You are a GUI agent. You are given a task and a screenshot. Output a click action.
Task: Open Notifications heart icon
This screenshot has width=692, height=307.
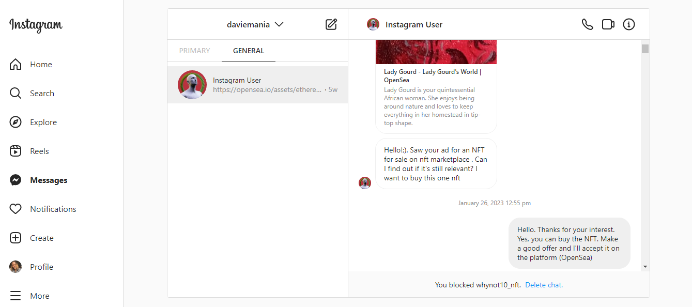pyautogui.click(x=16, y=209)
